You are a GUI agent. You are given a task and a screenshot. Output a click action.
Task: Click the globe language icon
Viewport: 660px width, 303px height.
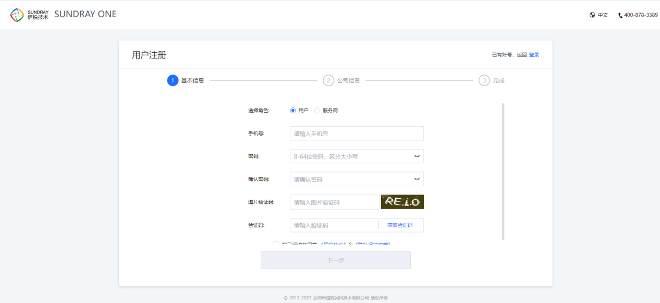(x=592, y=15)
